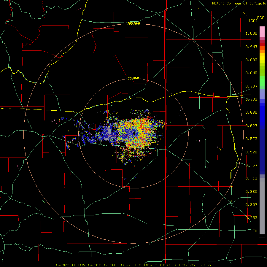The width and height of the screenshot is (267, 267).
Task: Select the 0.840 legend value
Action: 251,73
